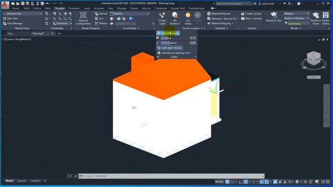This screenshot has width=333, height=187.
Task: Switch to the Surface ribbon tab
Action: coord(37,8)
